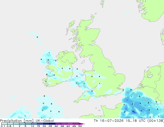Select the 5–10 mm legend color swatch
This screenshot has height=127, width=164.
(x=28, y=124)
